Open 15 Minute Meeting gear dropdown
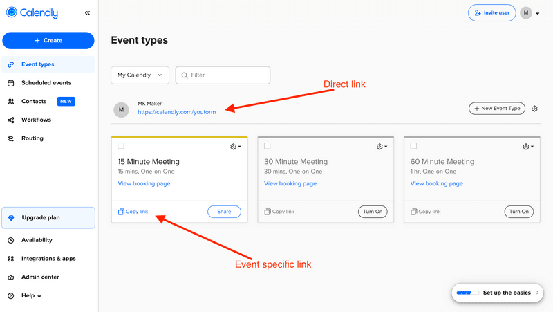The width and height of the screenshot is (553, 312). pyautogui.click(x=236, y=147)
